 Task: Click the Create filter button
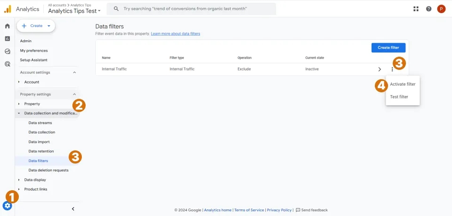click(389, 48)
